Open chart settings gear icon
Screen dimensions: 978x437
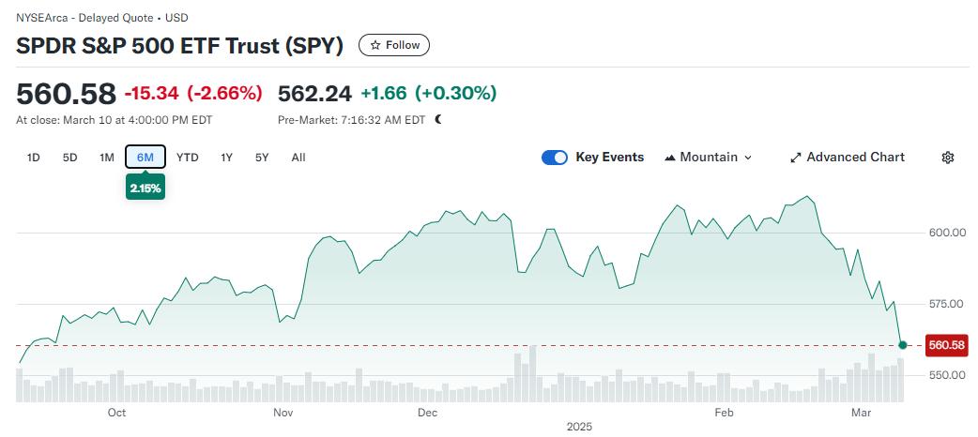[947, 158]
